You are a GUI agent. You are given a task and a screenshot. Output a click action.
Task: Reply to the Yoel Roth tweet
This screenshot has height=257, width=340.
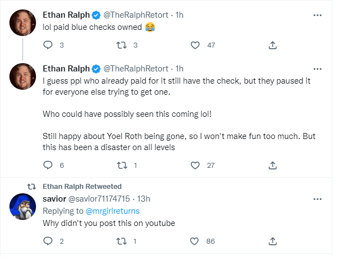click(48, 165)
